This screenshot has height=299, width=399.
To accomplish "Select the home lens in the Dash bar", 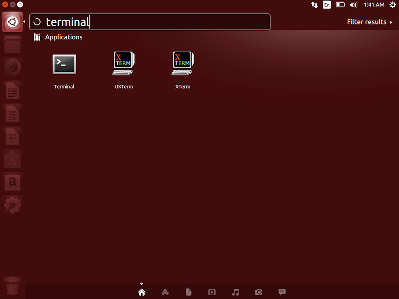I will (142, 292).
